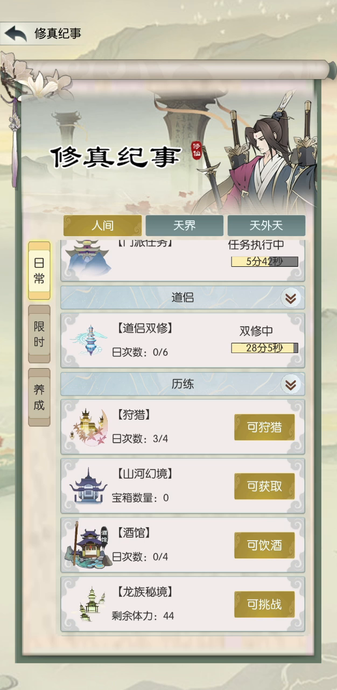
Task: Select the 门派任务 sect building icon
Action: pyautogui.click(x=88, y=260)
